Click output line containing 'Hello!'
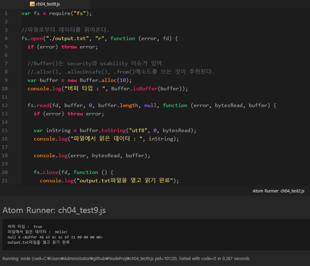This screenshot has width=310, height=266. [x=37, y=232]
